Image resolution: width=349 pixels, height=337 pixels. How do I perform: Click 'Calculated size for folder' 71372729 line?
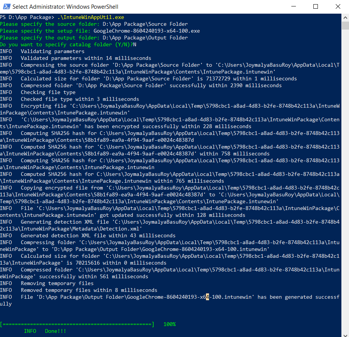pyautogui.click(x=148, y=79)
